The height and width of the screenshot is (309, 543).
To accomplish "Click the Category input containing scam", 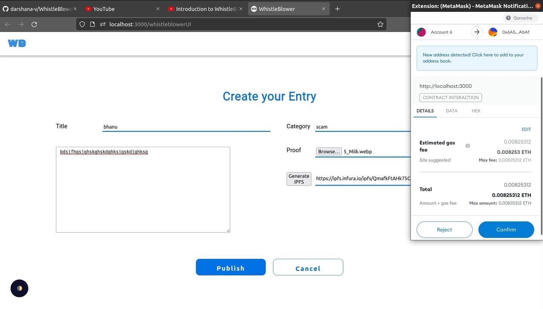I will point(363,127).
